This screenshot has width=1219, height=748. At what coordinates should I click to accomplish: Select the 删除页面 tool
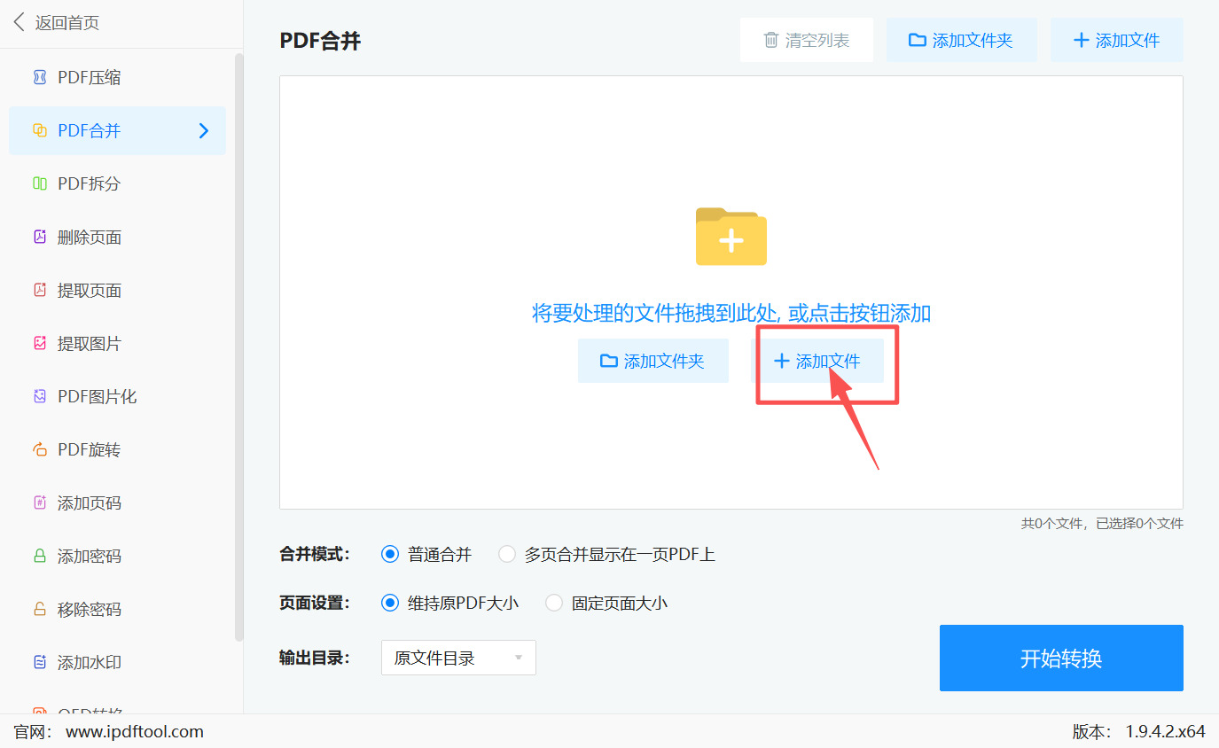(89, 237)
